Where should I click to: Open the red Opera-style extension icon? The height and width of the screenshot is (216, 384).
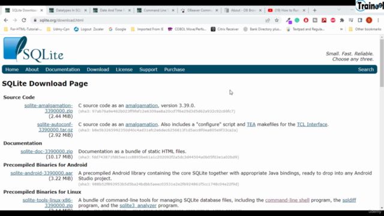click(306, 20)
